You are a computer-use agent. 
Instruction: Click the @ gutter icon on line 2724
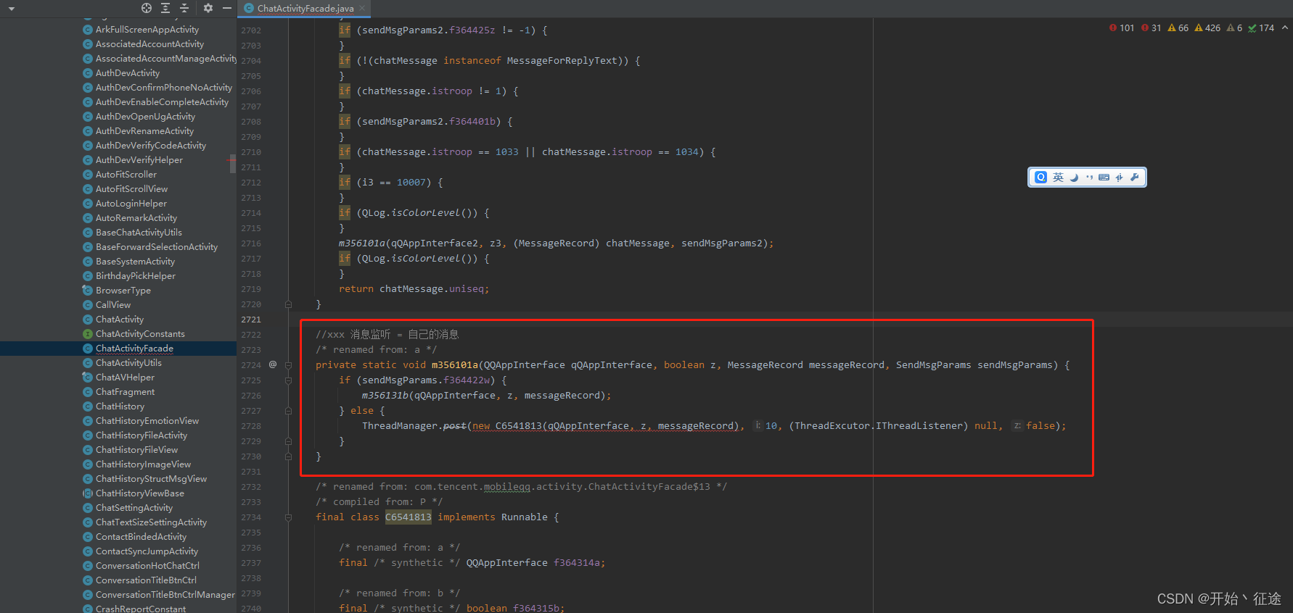pos(273,364)
